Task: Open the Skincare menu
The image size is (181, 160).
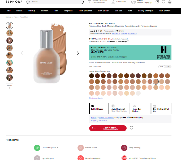Action: 45,11
